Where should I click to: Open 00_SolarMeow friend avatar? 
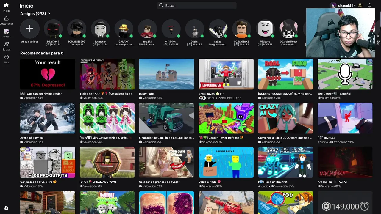pos(288,29)
